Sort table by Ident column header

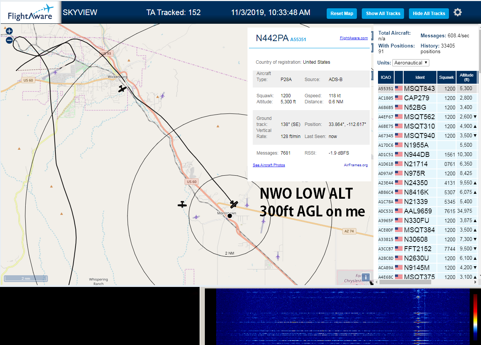point(420,77)
